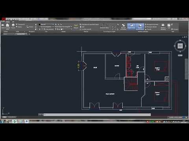Click the black layer color swatch
The image size is (189, 141).
click(x=39, y=24)
